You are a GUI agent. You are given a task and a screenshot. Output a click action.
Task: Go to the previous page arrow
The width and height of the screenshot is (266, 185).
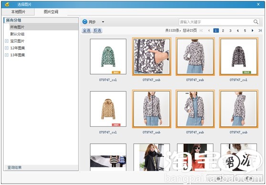tap(209, 30)
